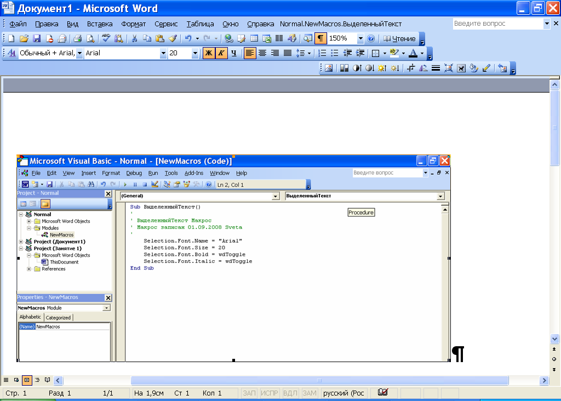The image size is (561, 401).
Task: Toggle numbered list formatting
Action: coord(322,53)
